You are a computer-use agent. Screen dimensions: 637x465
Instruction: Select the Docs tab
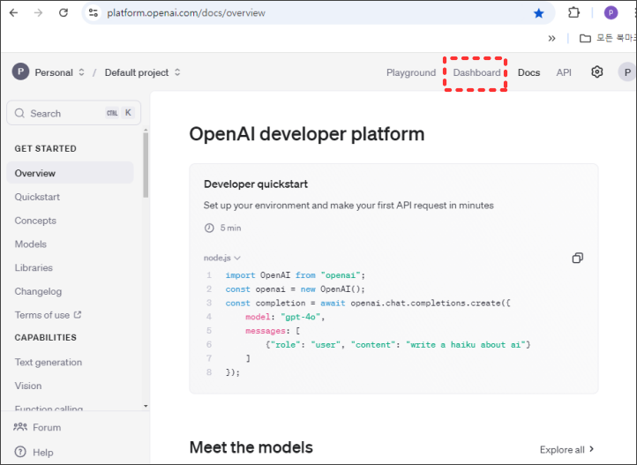(x=528, y=72)
